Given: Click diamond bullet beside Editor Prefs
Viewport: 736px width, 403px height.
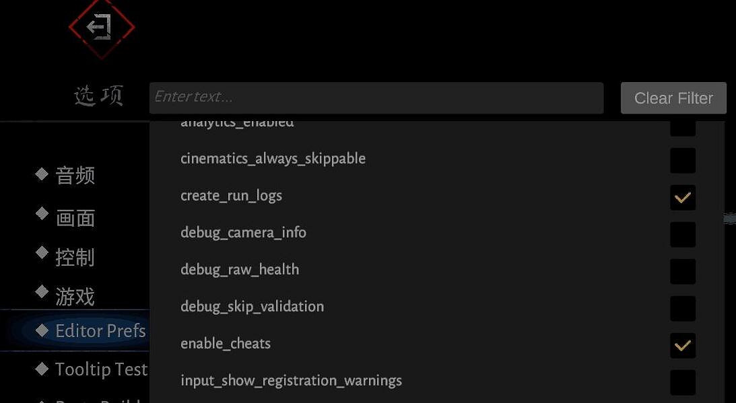Looking at the screenshot, I should click(x=42, y=330).
